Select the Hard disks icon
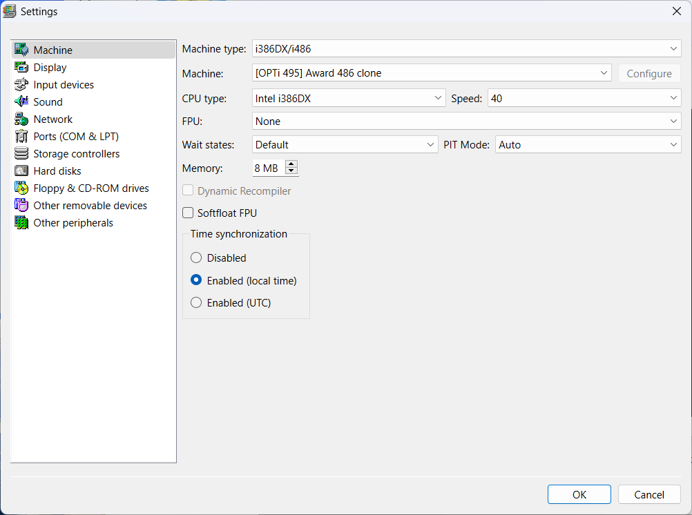The image size is (692, 515). [21, 171]
